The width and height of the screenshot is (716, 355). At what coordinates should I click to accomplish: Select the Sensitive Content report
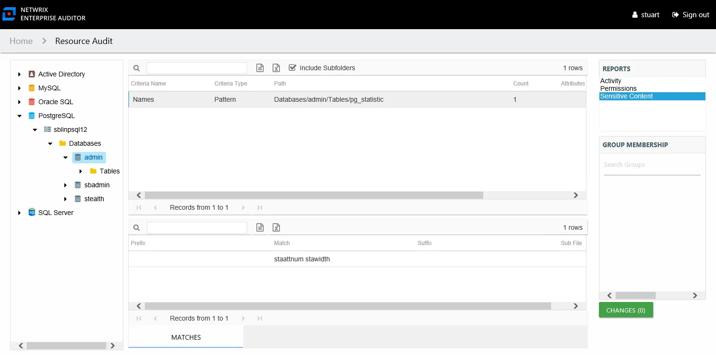652,96
